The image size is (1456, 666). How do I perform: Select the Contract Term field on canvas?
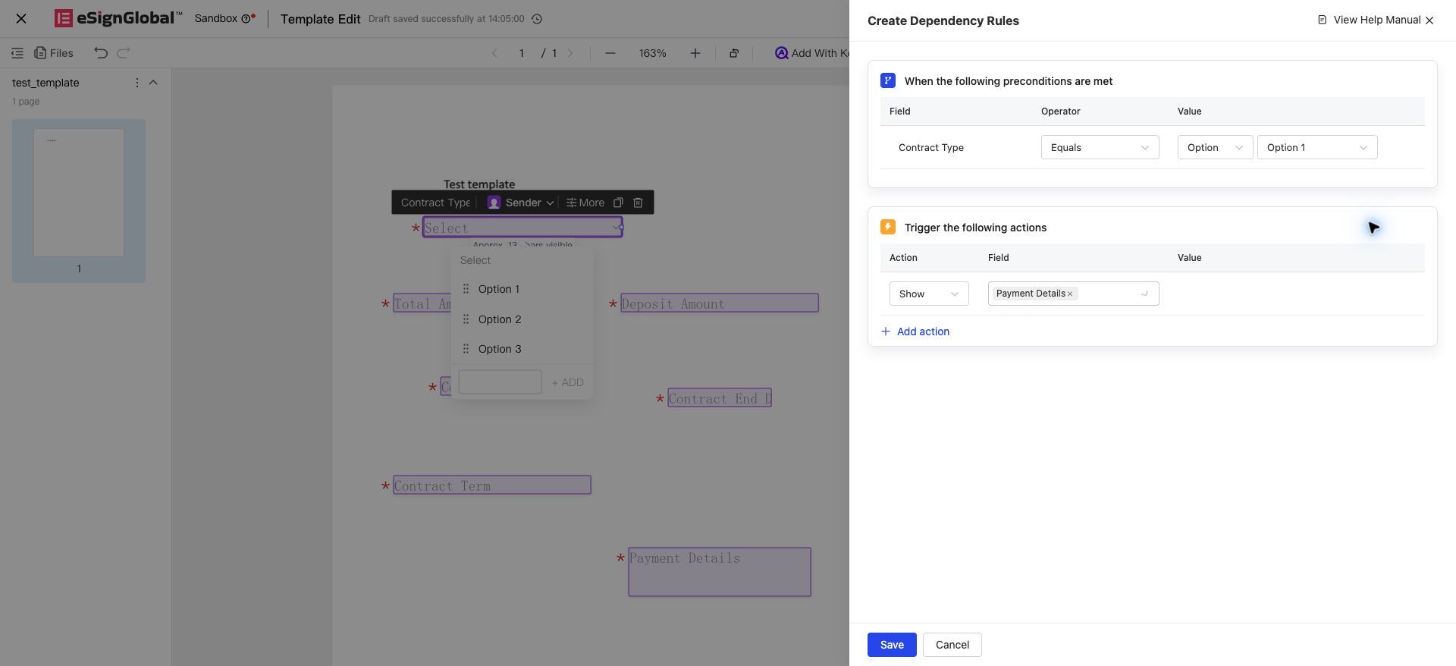(x=492, y=485)
